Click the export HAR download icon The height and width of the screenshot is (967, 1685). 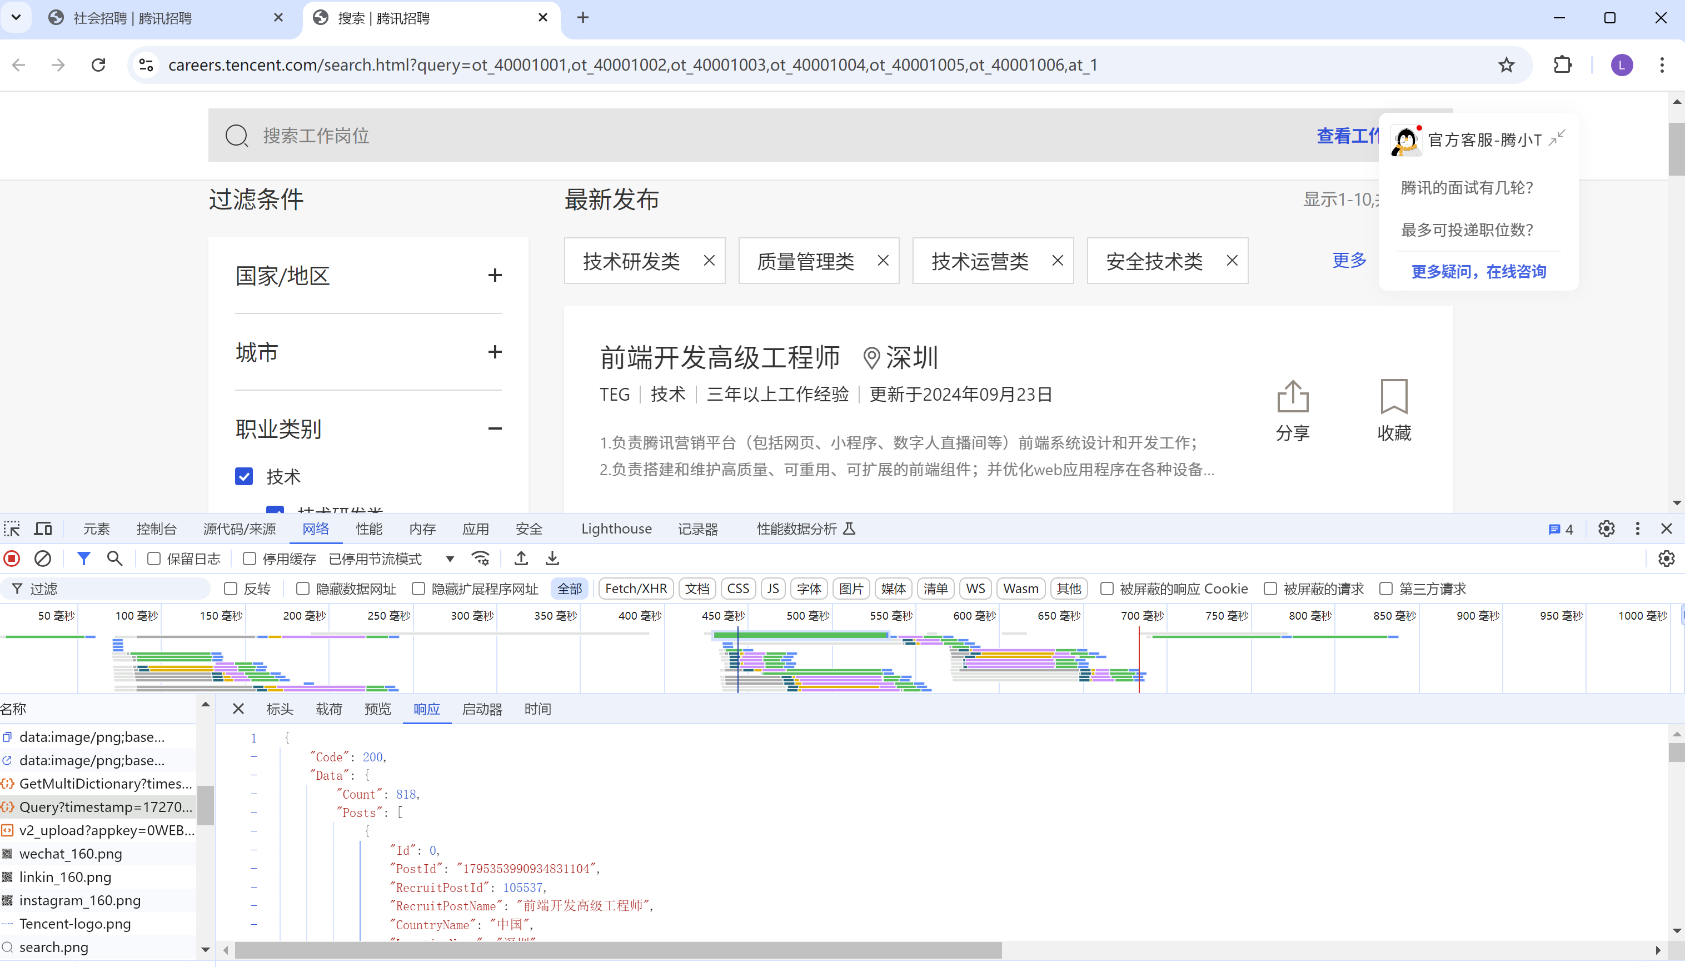click(552, 559)
